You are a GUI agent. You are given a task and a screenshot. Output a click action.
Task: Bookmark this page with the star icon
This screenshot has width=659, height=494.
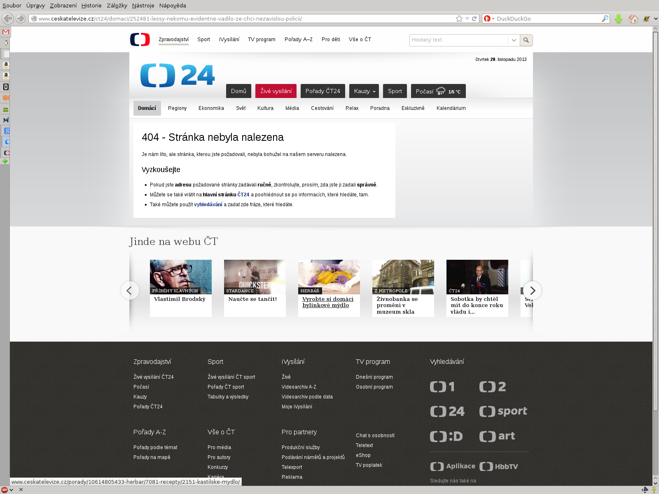459,19
